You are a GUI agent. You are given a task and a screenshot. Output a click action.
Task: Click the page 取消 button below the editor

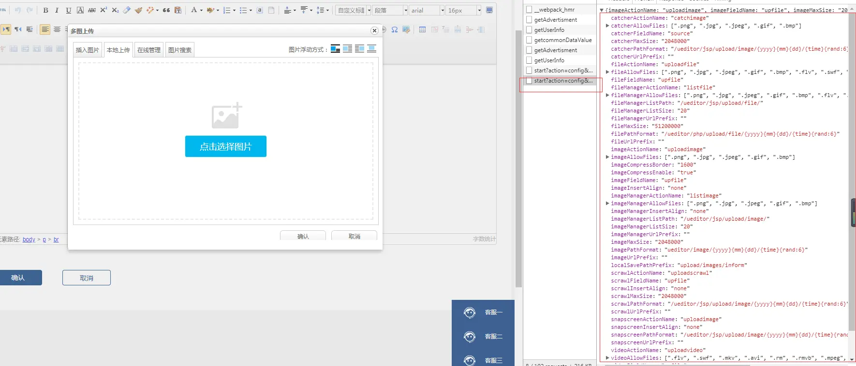[x=87, y=278]
